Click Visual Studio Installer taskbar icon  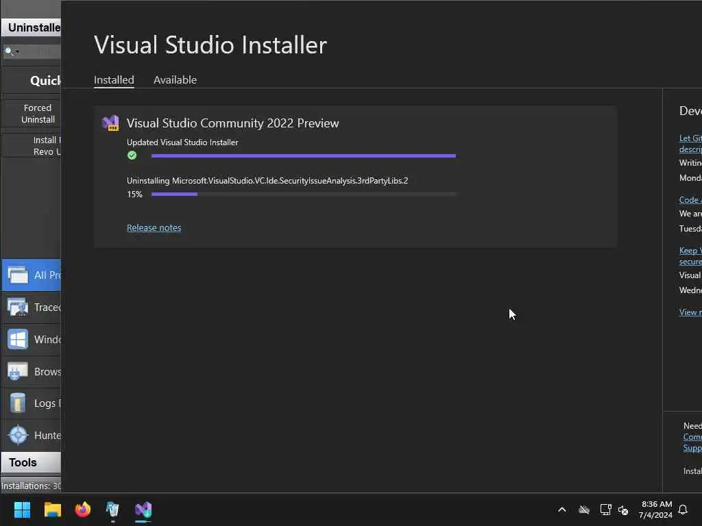[x=143, y=510]
